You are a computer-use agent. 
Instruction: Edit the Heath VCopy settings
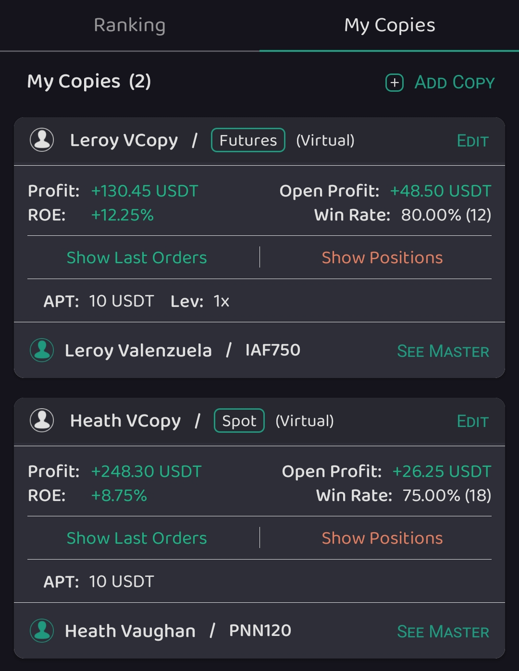[x=472, y=422]
